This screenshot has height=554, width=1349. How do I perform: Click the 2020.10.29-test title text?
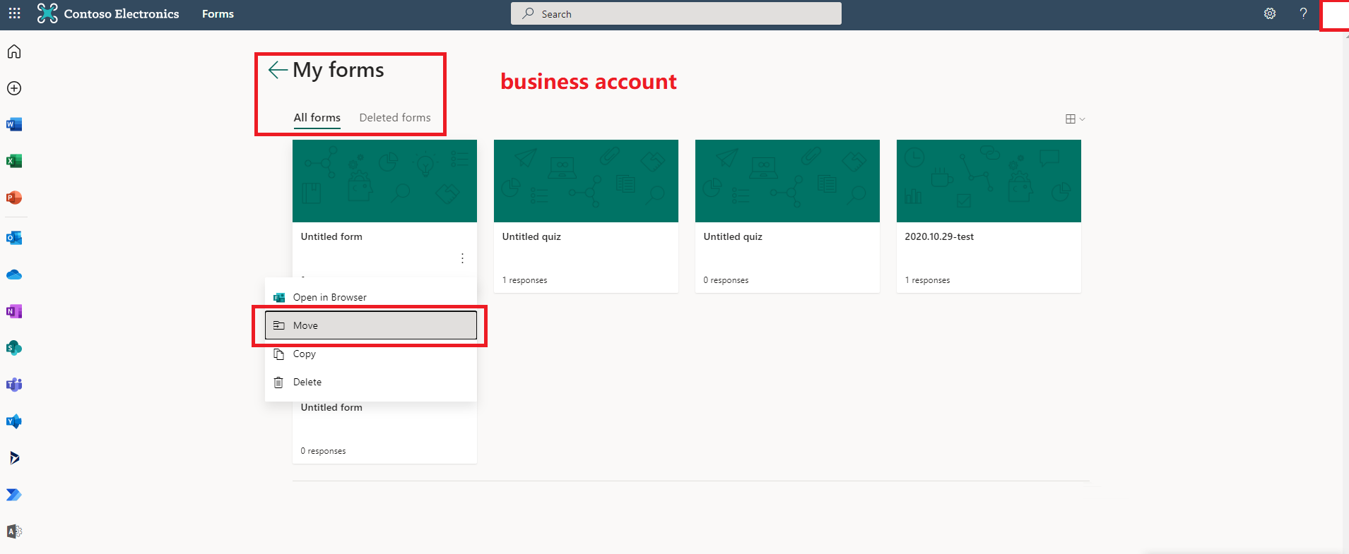pyautogui.click(x=939, y=236)
